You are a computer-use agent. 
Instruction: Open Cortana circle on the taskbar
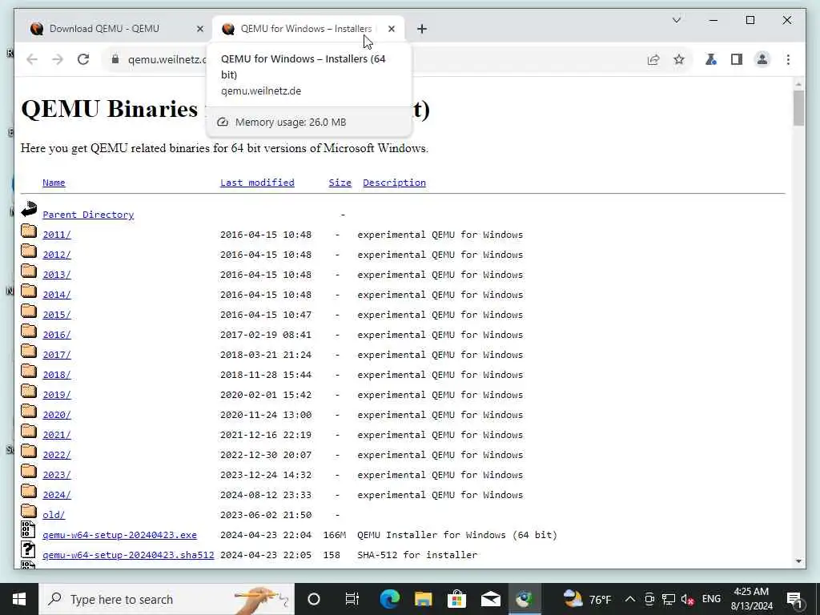(x=314, y=599)
